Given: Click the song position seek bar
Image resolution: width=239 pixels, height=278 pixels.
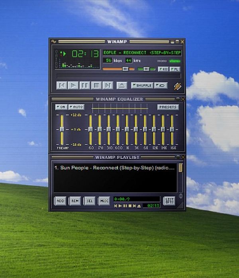Looking at the screenshot, I should [x=119, y=76].
